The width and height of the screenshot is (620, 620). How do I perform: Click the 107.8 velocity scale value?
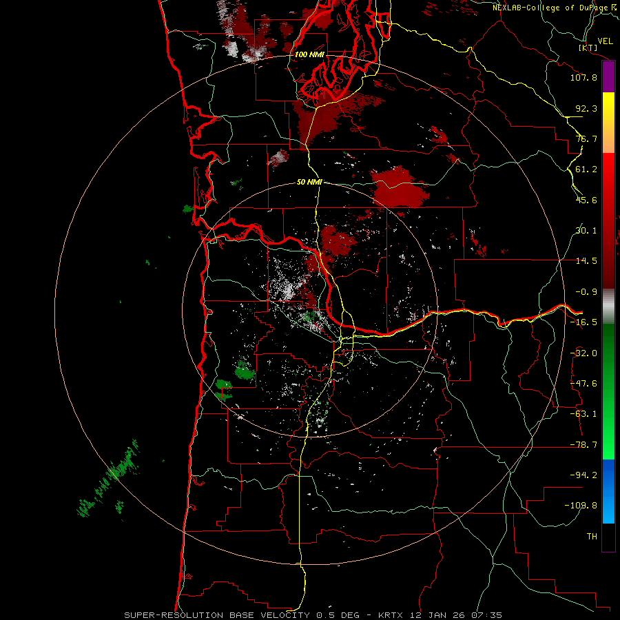[583, 77]
